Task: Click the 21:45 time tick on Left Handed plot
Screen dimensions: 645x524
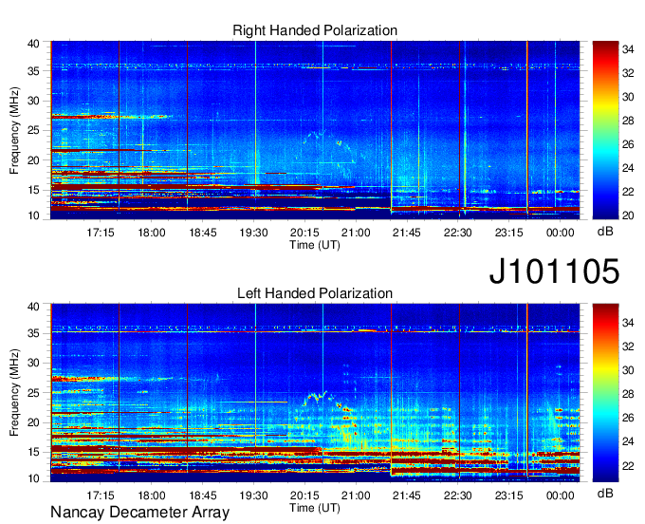Action: click(x=407, y=496)
